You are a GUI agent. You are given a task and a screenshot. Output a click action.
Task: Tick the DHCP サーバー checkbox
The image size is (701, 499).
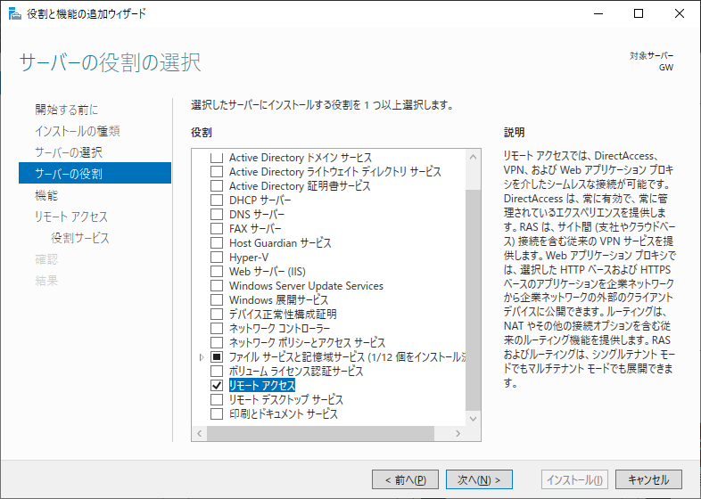pyautogui.click(x=217, y=200)
